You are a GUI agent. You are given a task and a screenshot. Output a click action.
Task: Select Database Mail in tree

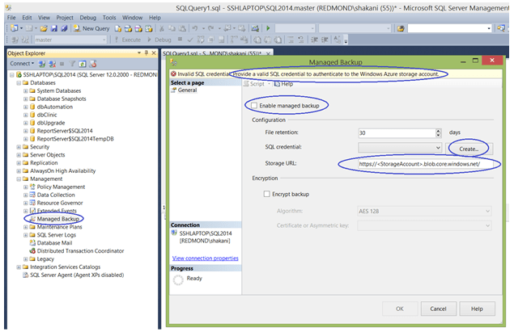[54, 243]
